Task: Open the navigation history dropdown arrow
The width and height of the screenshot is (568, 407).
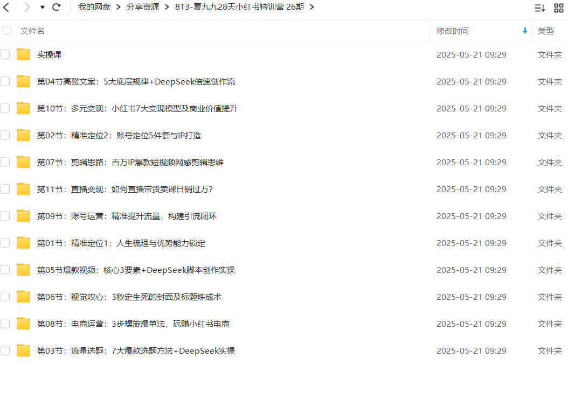Action: (43, 7)
